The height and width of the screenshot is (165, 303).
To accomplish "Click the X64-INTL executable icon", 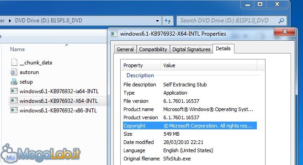I will coord(14,101).
